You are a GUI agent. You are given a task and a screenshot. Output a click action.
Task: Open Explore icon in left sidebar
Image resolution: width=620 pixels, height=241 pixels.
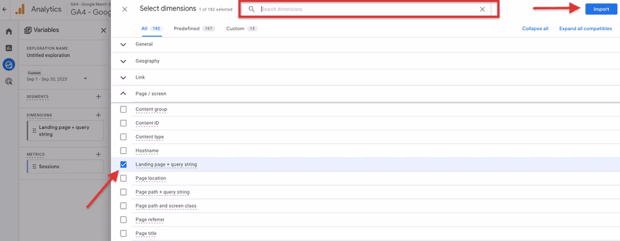[x=9, y=64]
